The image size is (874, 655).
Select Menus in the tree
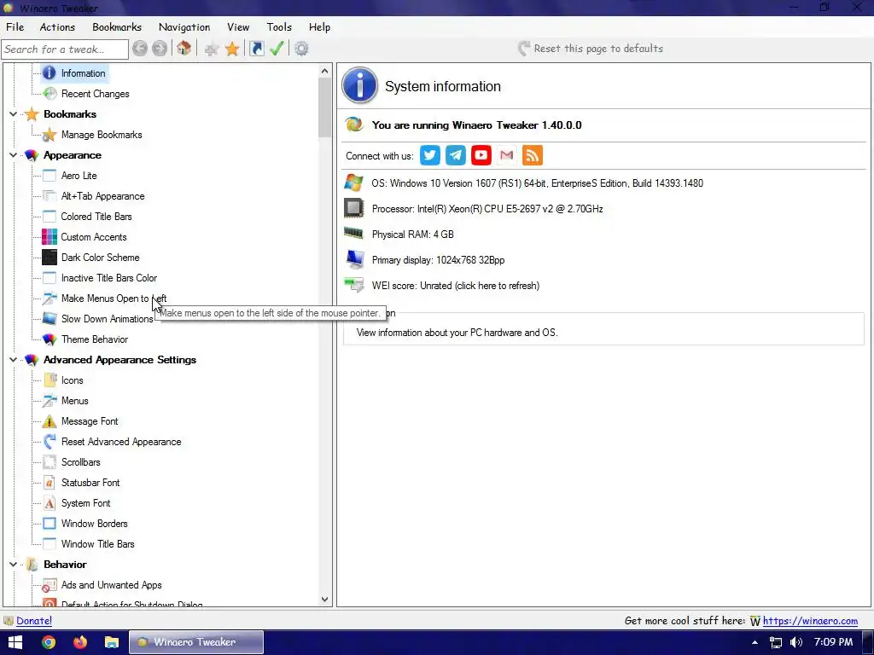click(75, 401)
